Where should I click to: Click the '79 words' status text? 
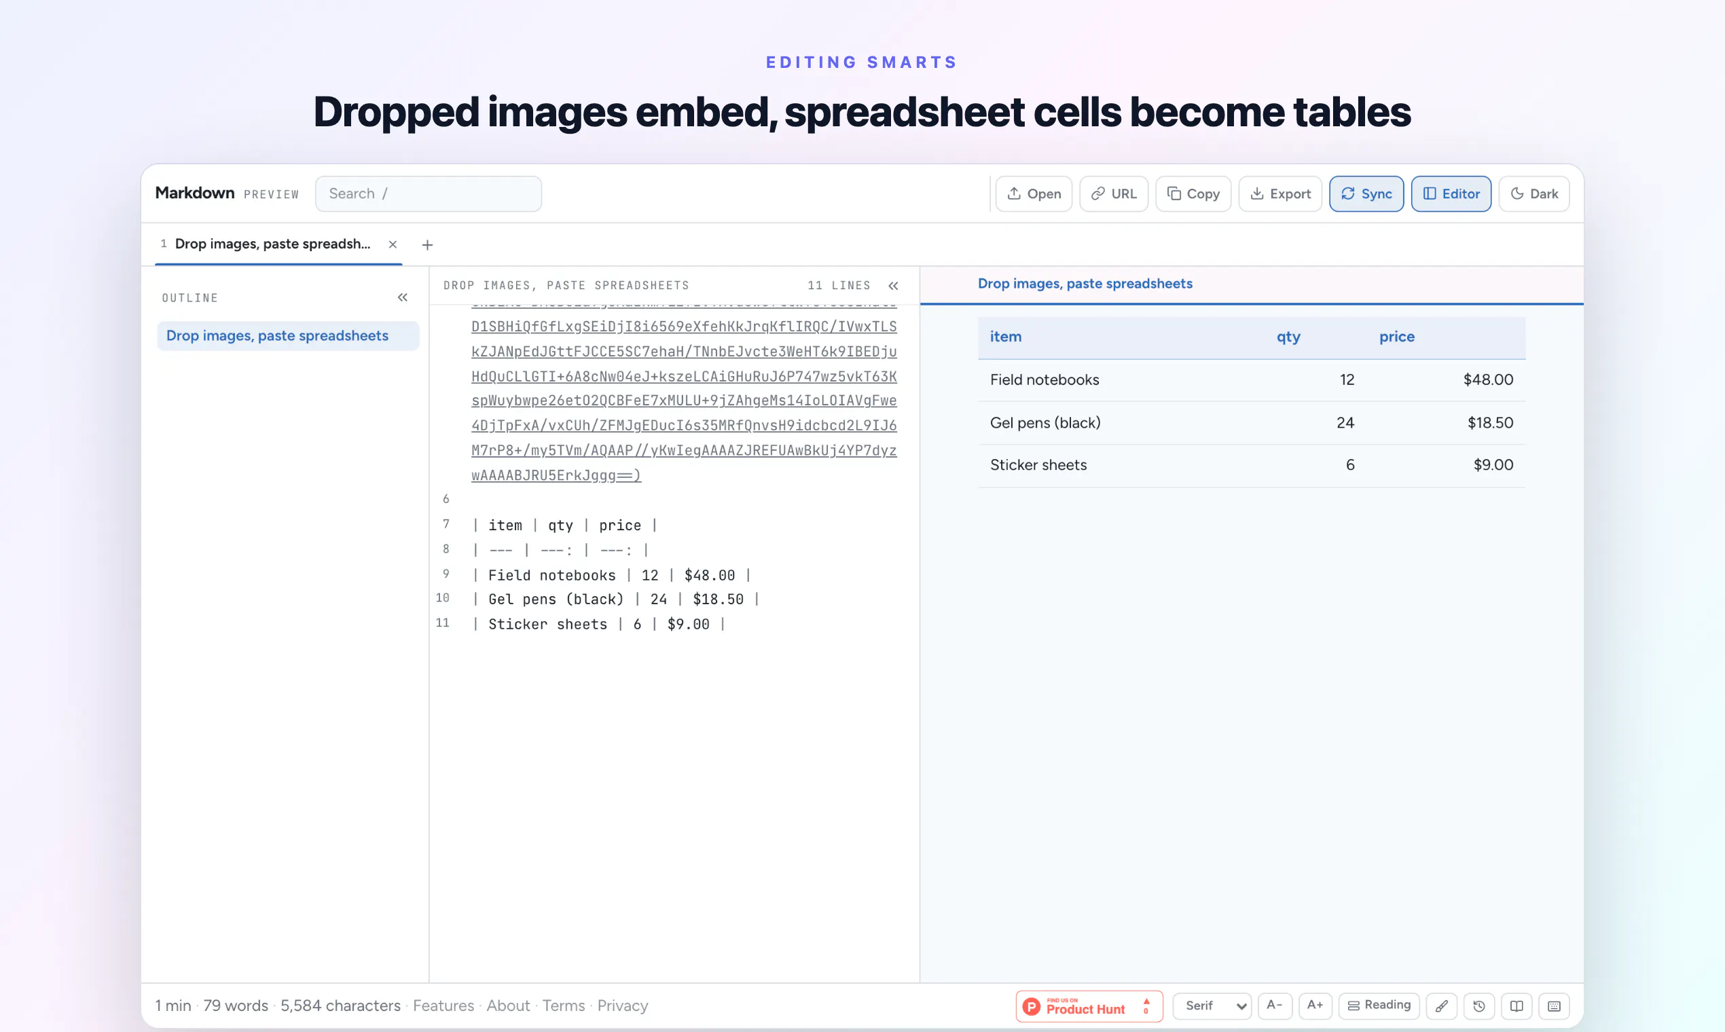pos(235,1006)
